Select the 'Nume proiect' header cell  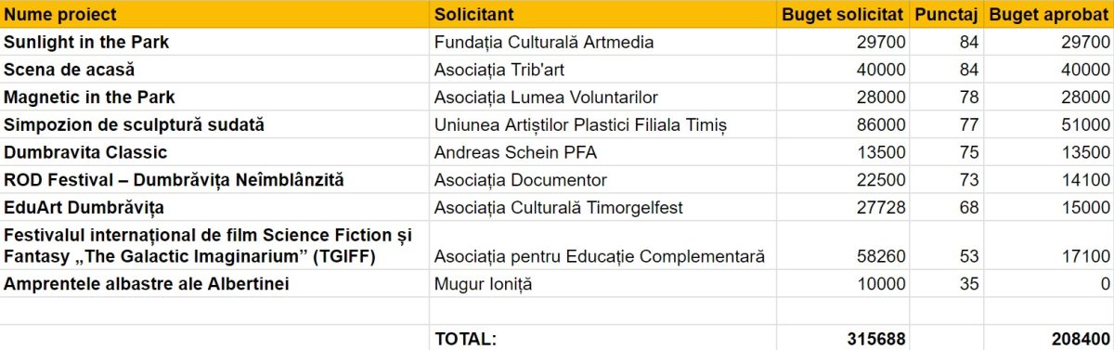[214, 15]
